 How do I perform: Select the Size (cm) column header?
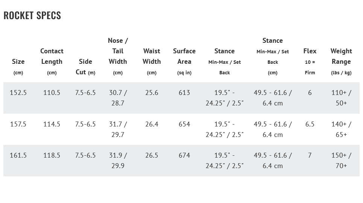pyautogui.click(x=18, y=66)
